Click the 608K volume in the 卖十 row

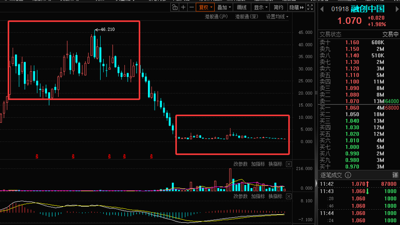tap(378, 42)
